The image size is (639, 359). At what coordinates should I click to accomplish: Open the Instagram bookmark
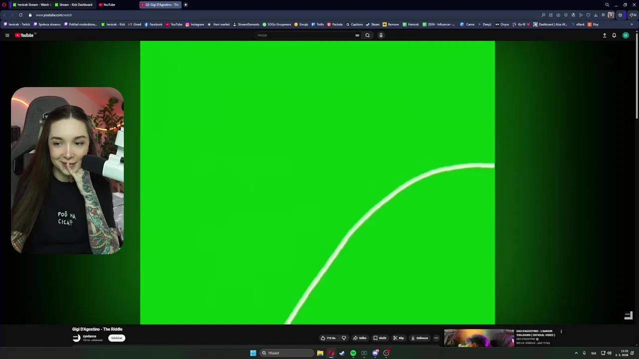click(x=195, y=24)
